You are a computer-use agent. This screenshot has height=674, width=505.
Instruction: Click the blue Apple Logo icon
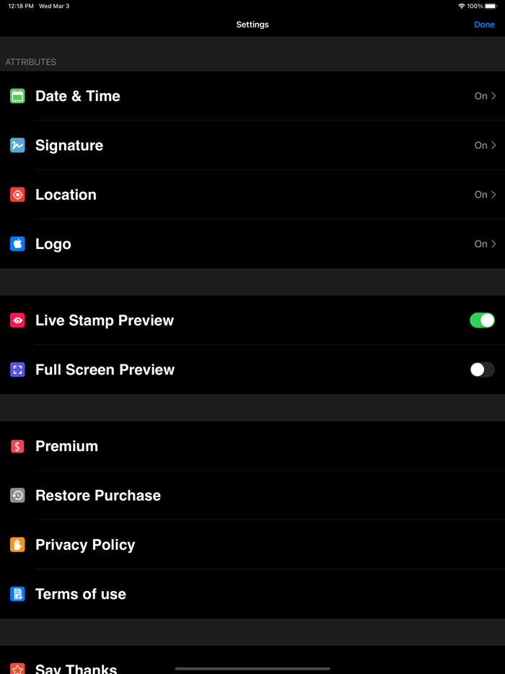pyautogui.click(x=17, y=244)
